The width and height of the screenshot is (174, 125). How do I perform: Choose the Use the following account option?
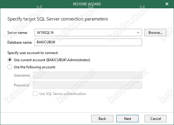[x=10, y=67]
